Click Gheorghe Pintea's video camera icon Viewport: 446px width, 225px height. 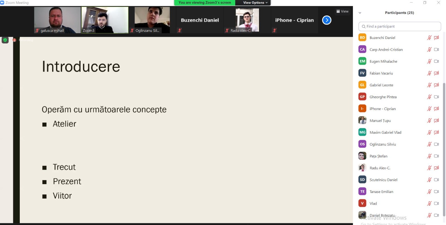pos(436,97)
